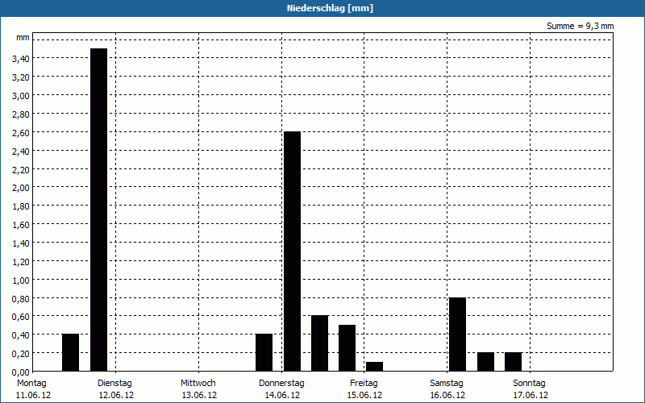
Task: Click the 1,60 y-axis value
Action: tap(21, 225)
